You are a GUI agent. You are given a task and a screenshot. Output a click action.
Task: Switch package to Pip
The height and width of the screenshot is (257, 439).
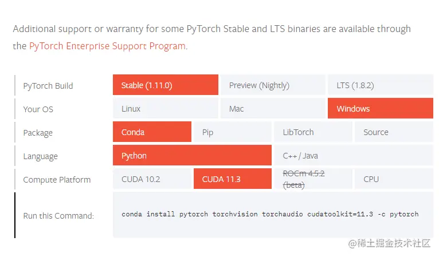[x=233, y=132]
